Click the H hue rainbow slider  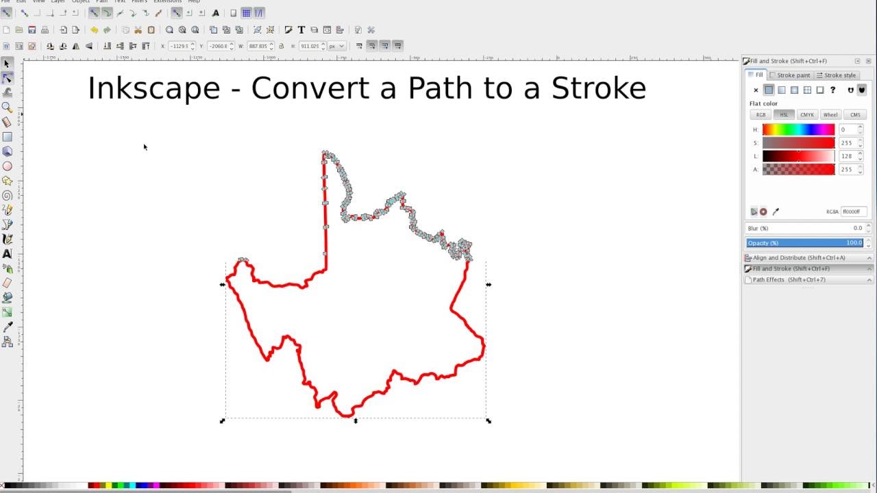click(798, 129)
